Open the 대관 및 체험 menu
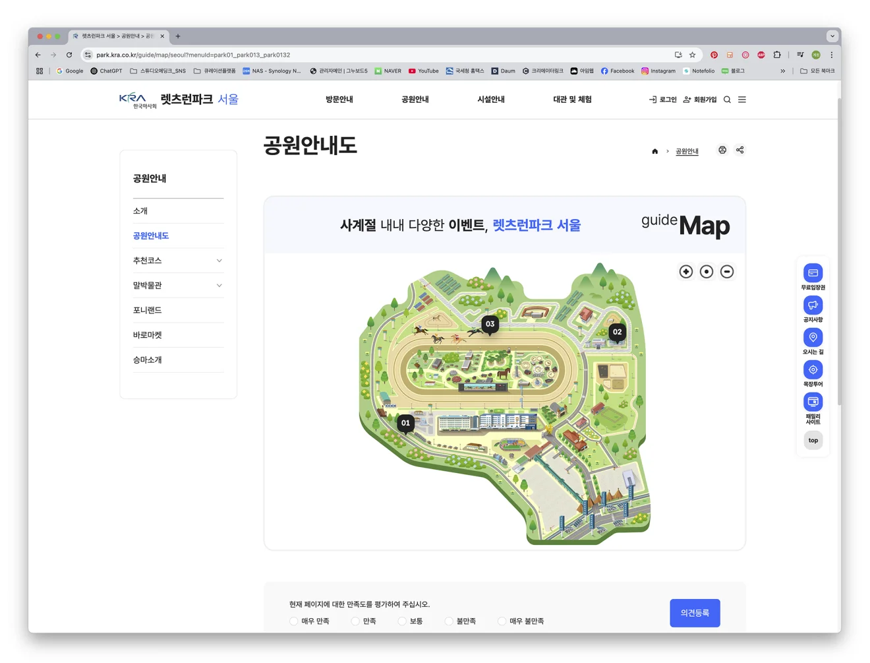The image size is (870, 663). [572, 100]
